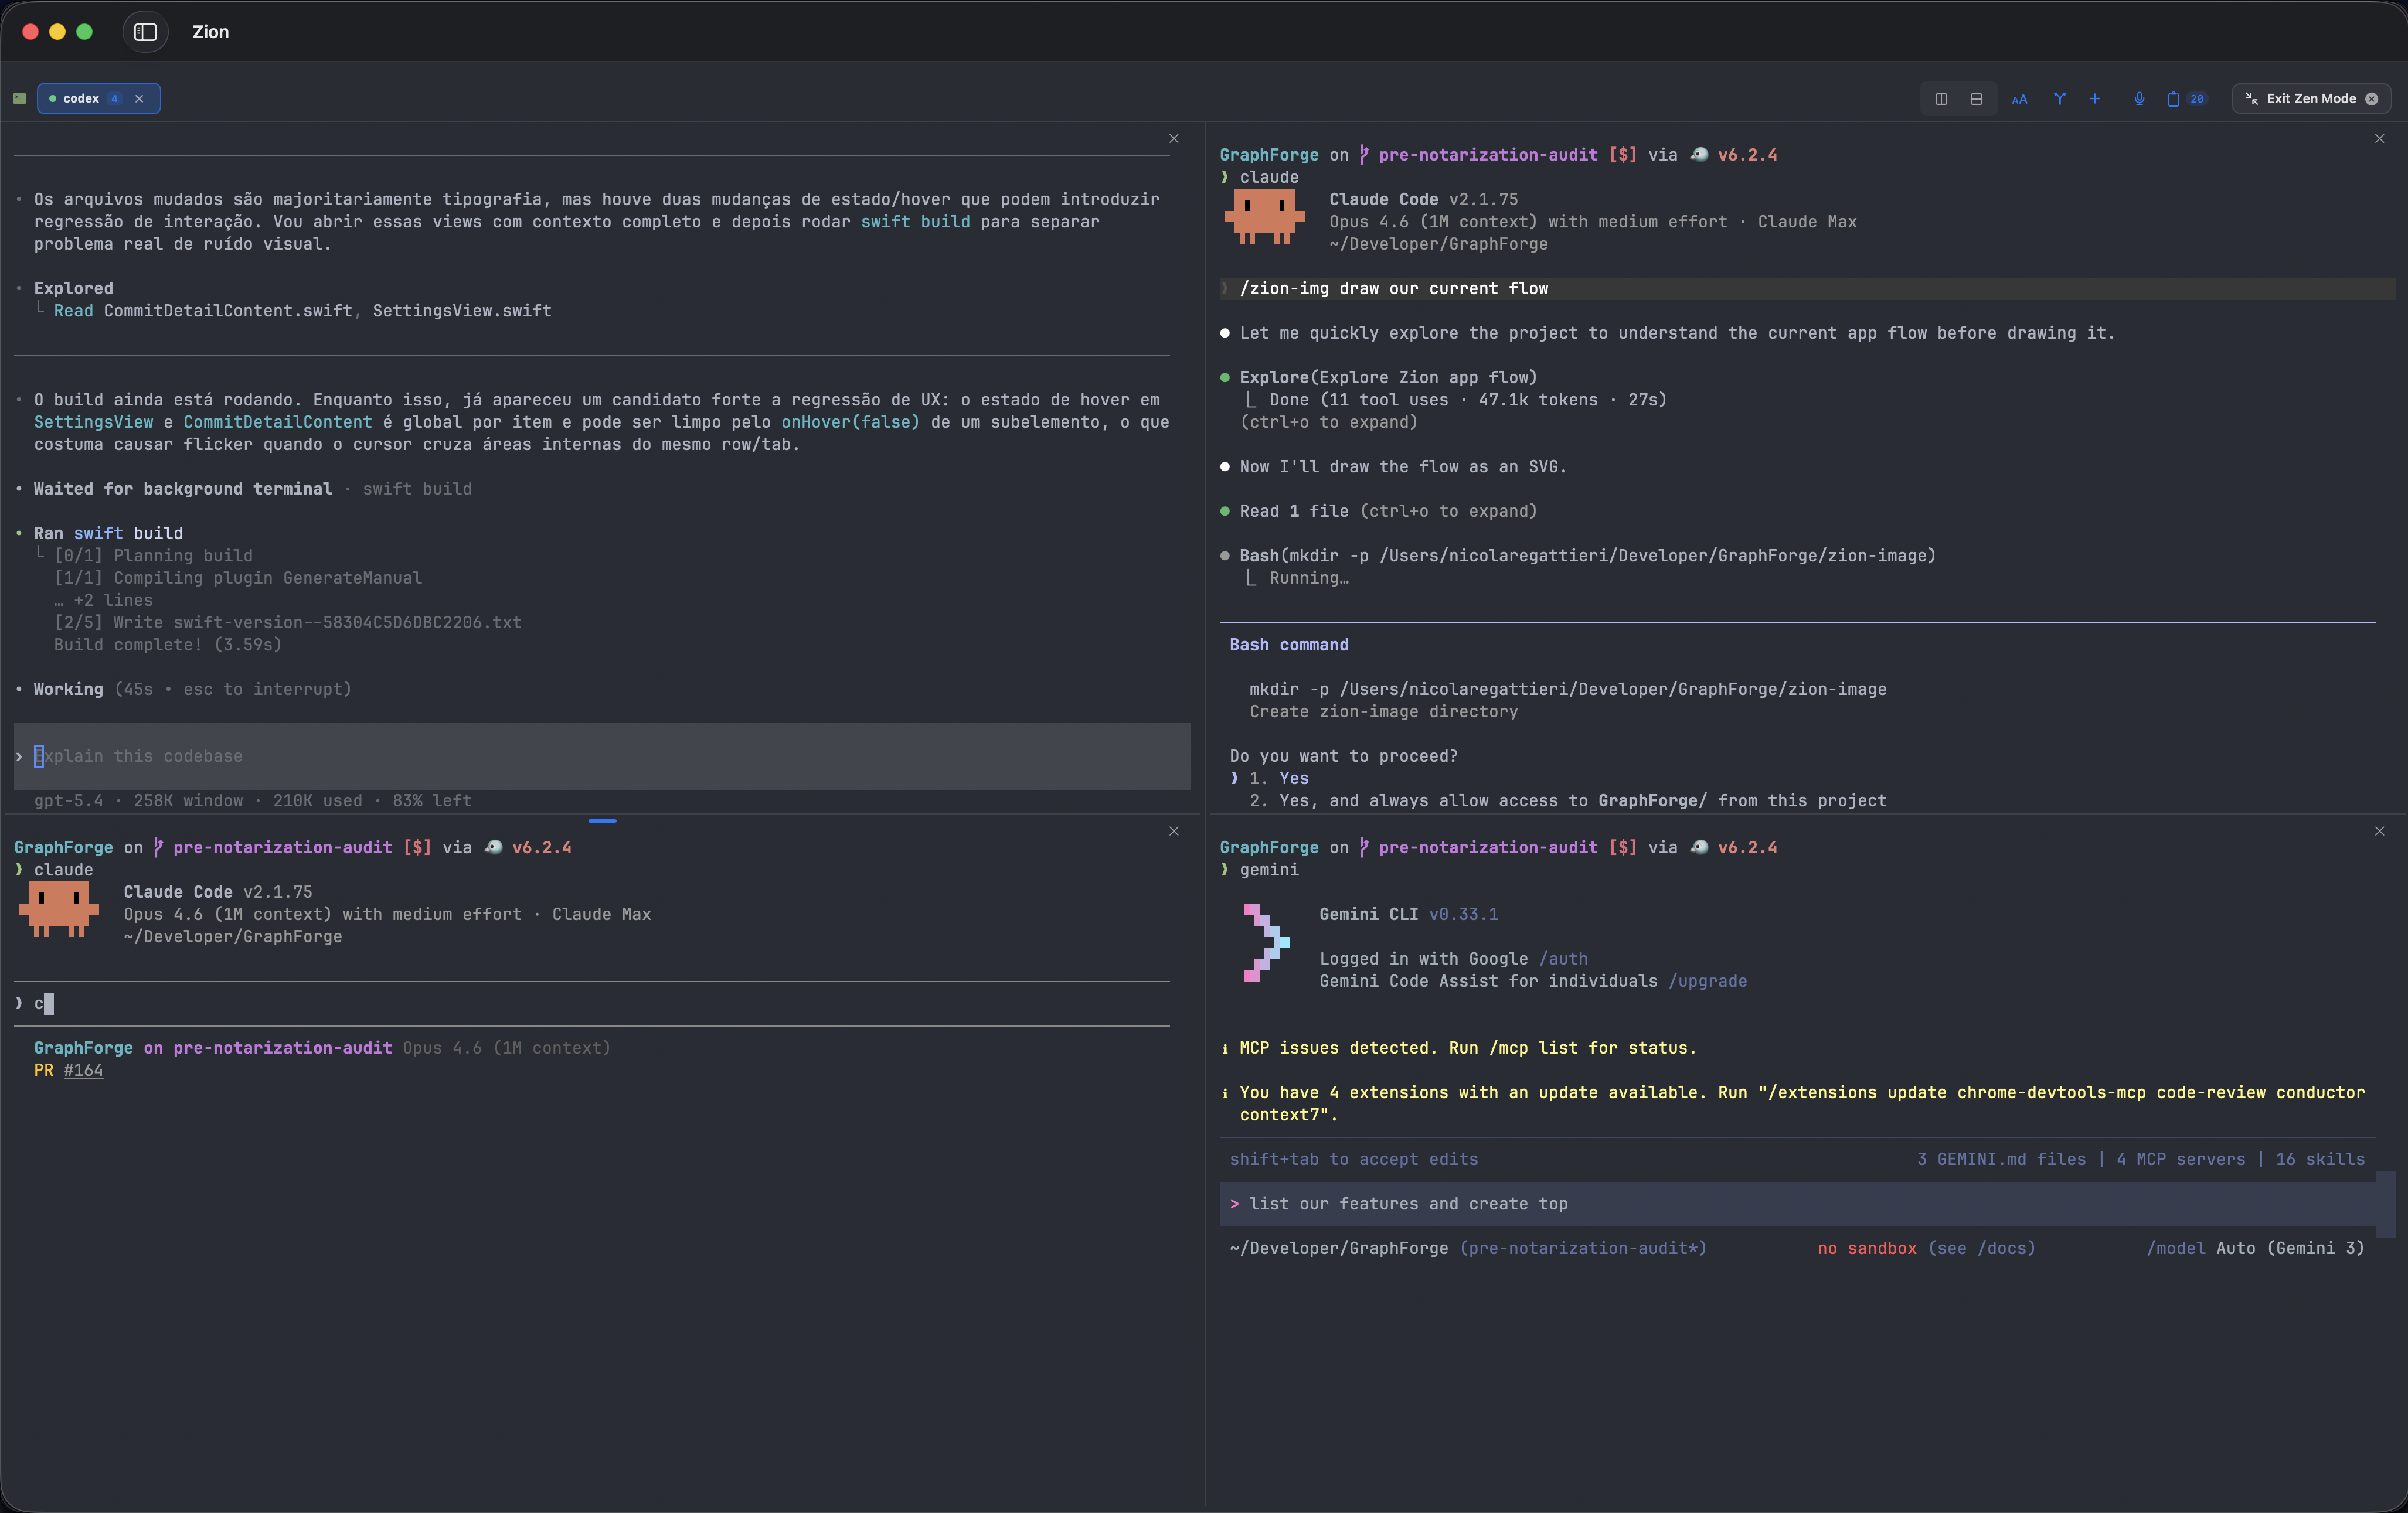Select the codex tab
2408x1513 pixels.
coord(81,99)
